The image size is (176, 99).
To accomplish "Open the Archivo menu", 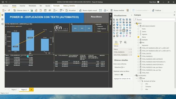I will tap(5, 6).
